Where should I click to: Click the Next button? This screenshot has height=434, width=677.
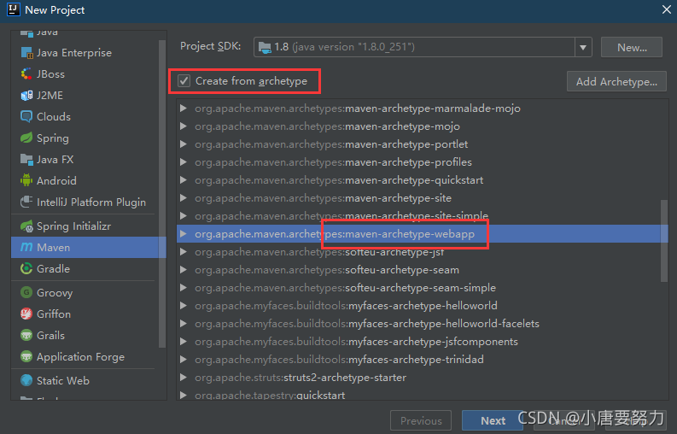pos(493,420)
